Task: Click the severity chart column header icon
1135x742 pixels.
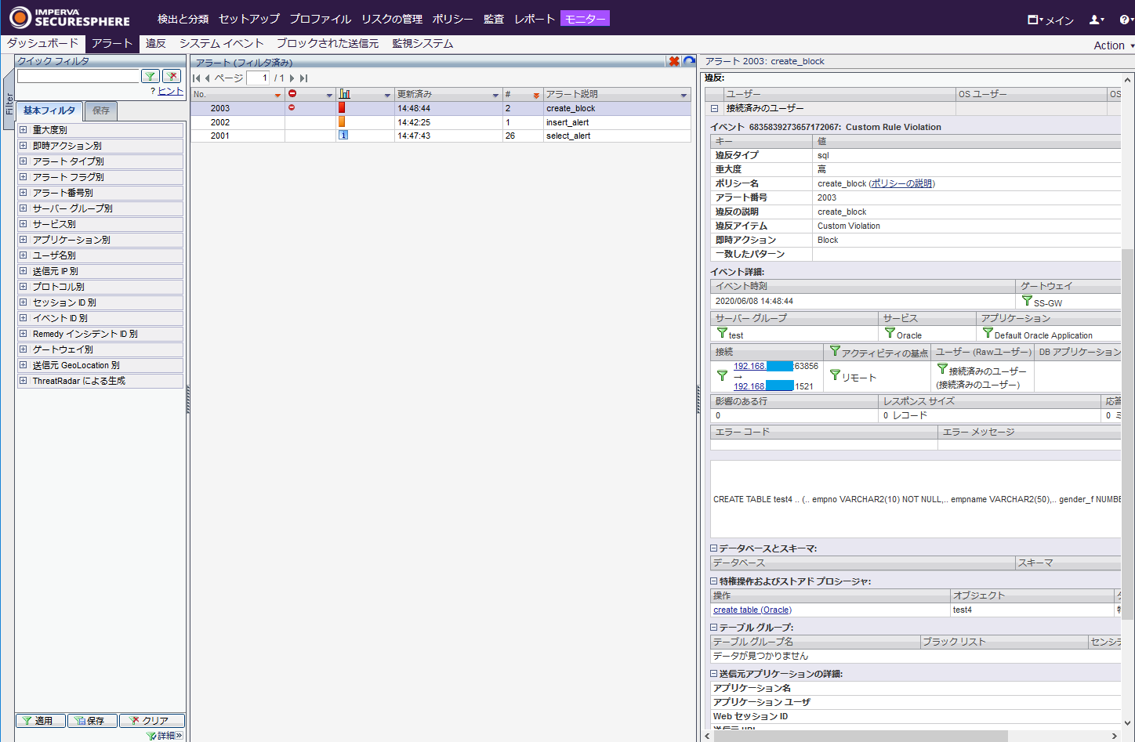Action: point(345,94)
